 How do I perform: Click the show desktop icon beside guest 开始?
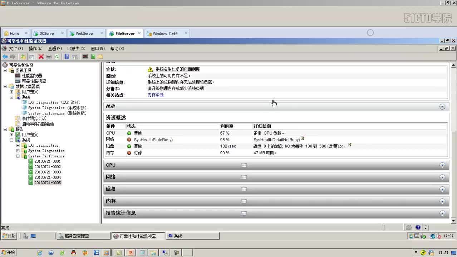point(33,236)
